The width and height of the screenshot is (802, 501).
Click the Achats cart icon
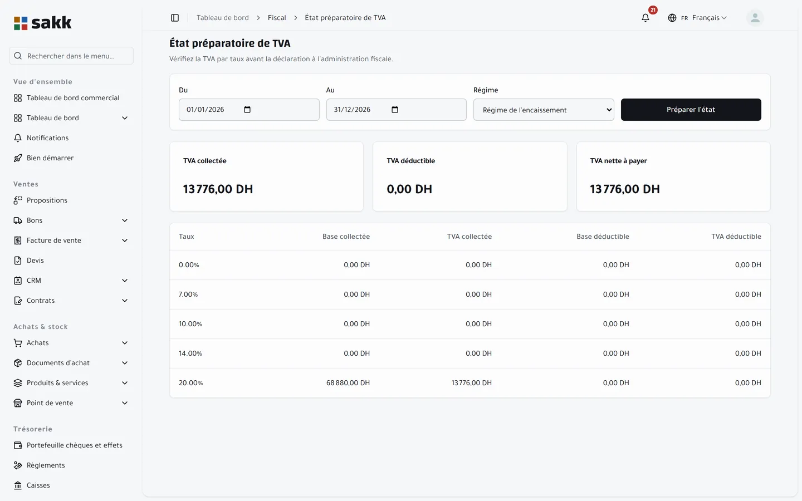tap(18, 343)
